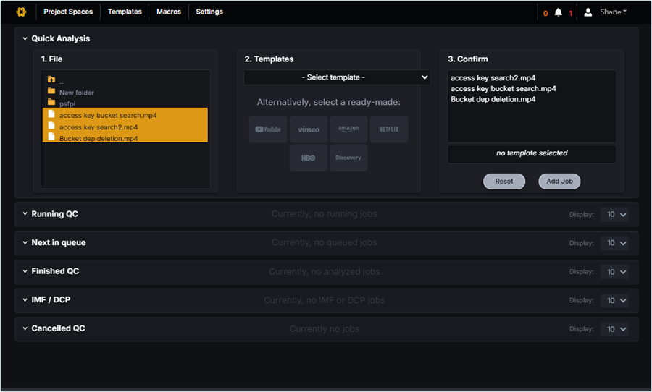
Task: Open Running QC display count dropdown
Action: 614,214
